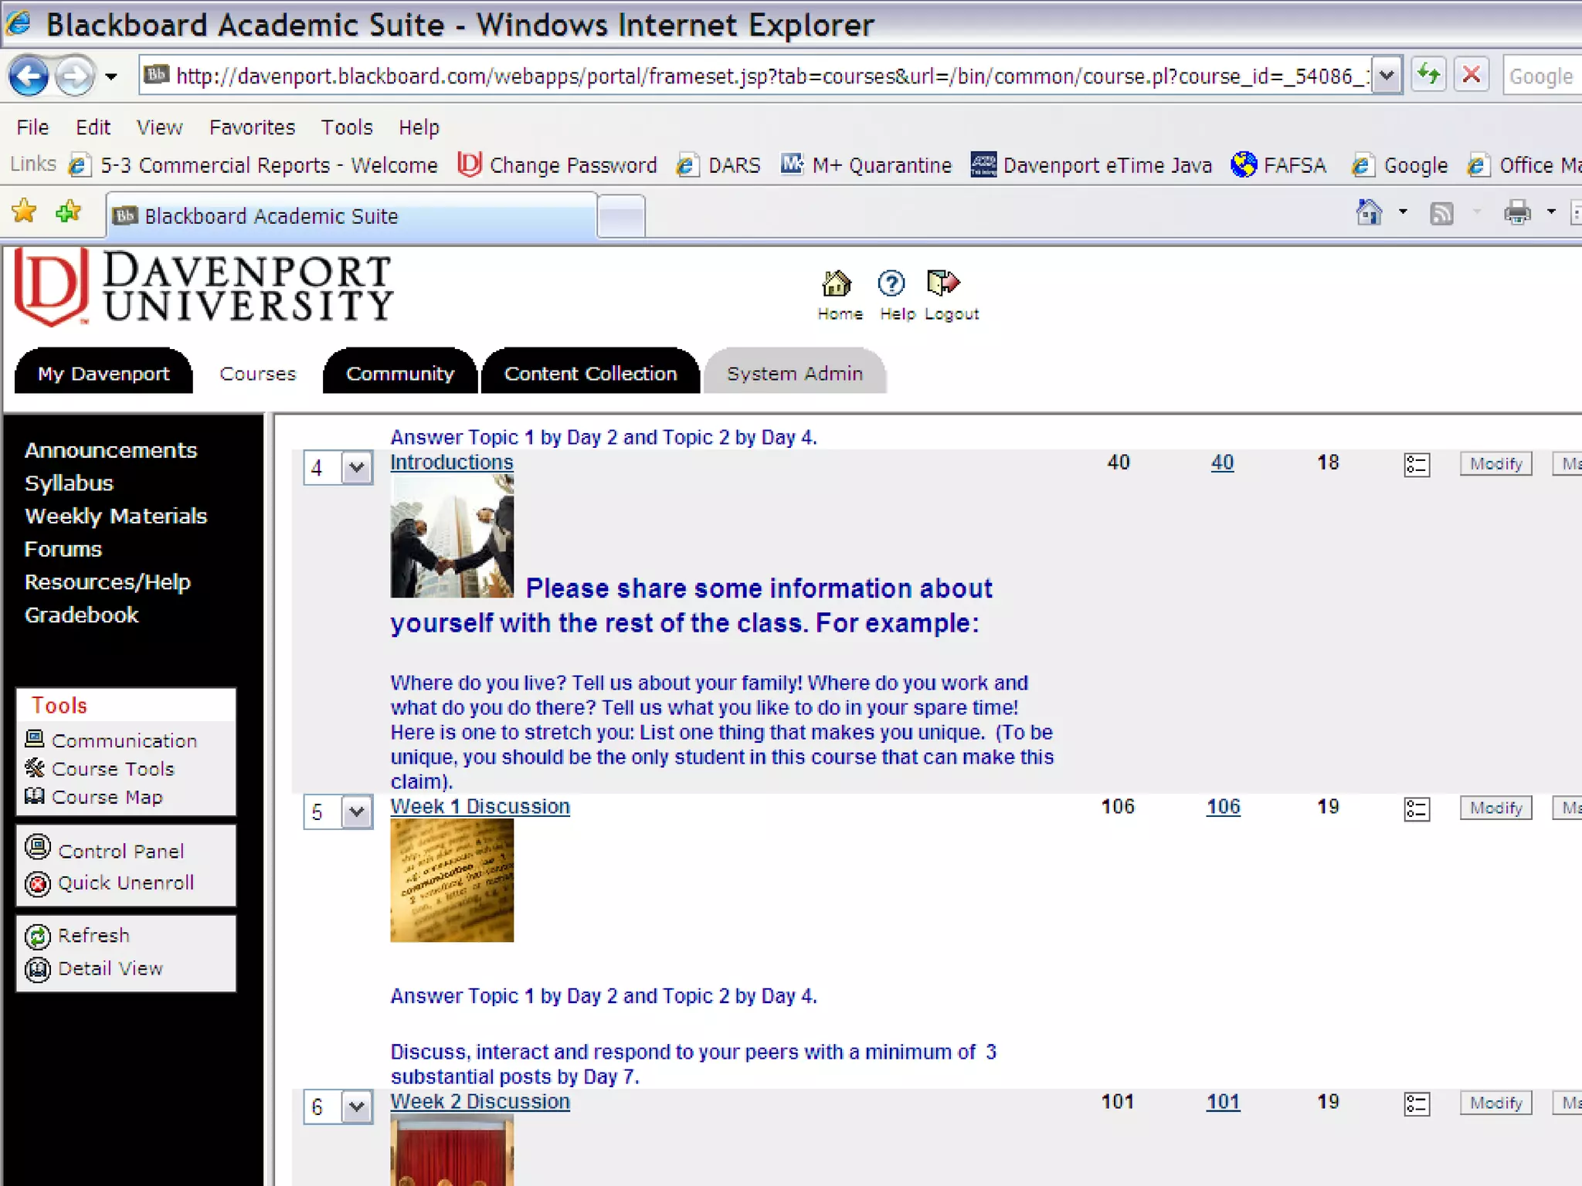The width and height of the screenshot is (1582, 1186).
Task: Open the Favorites menu
Action: click(252, 127)
